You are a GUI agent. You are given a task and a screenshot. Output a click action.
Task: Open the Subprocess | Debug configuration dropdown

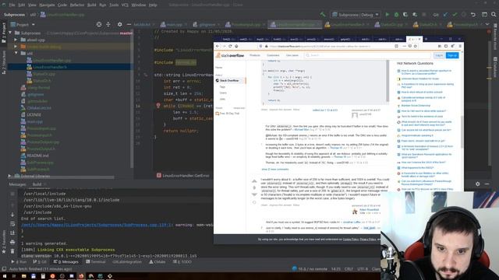[356, 15]
